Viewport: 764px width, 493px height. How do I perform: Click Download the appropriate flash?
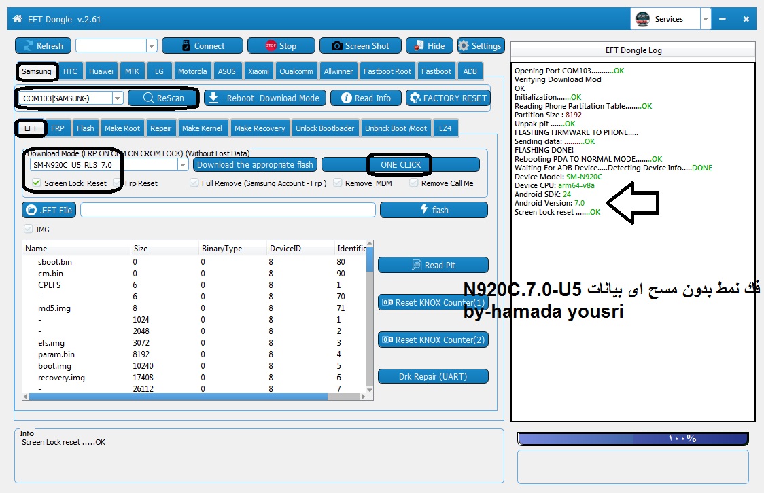click(256, 164)
